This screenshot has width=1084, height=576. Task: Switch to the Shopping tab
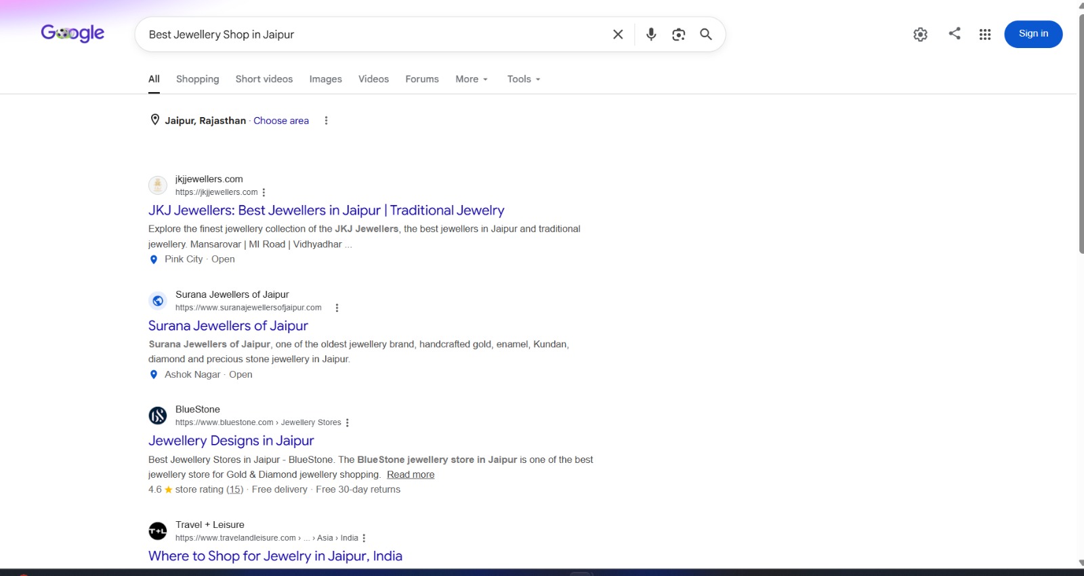point(198,79)
